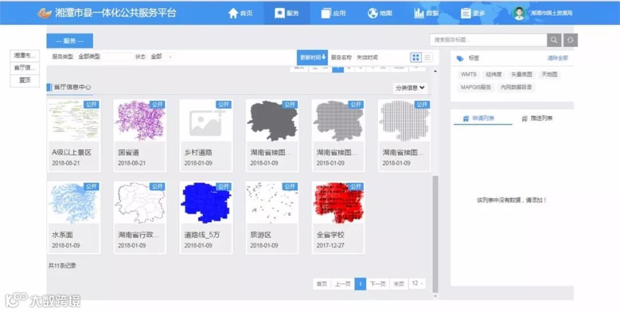Open the red 全省学校 thumbnail
Viewport: 620px width, 312px height.
338,203
